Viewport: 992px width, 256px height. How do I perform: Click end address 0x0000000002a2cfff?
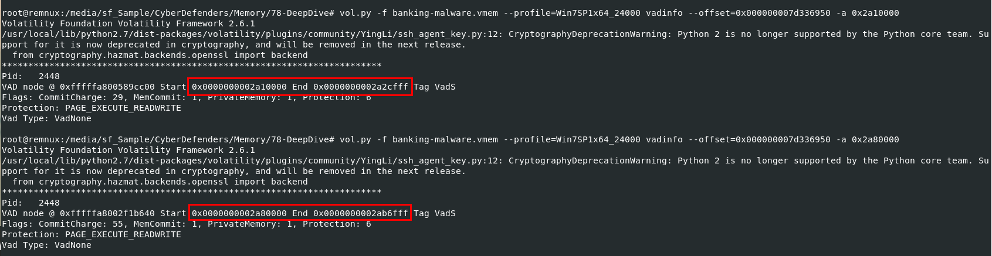[361, 87]
